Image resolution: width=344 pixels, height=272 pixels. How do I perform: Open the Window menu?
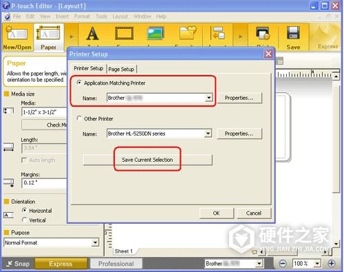coord(142,17)
